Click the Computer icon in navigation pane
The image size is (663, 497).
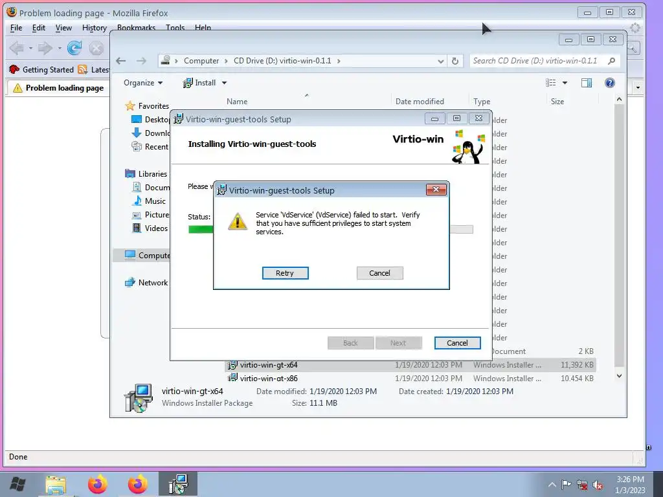[x=130, y=255]
